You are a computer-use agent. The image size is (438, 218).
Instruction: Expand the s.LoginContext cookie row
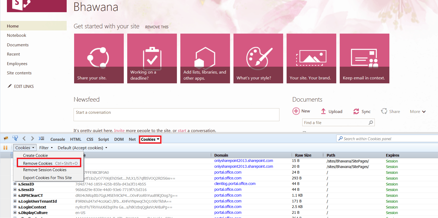tap(15, 207)
